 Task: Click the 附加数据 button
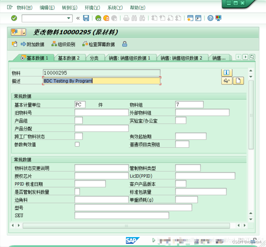(x=33, y=44)
